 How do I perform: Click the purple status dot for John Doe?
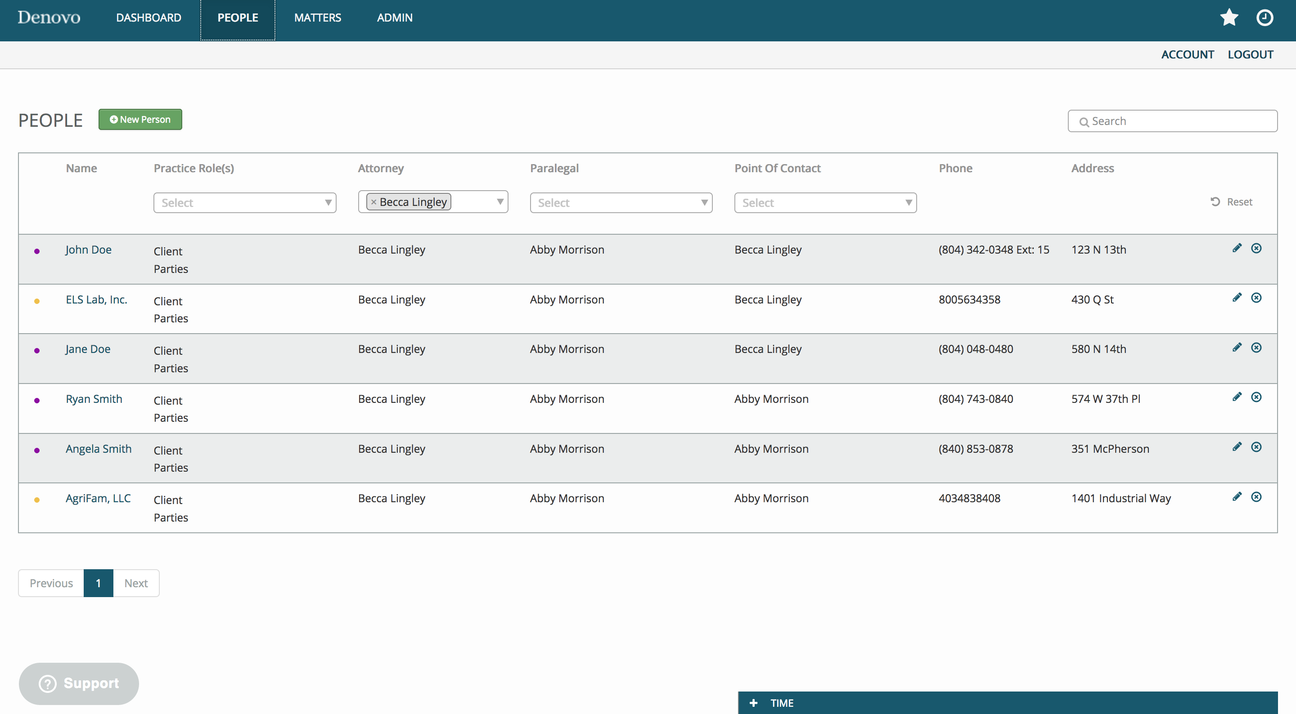pyautogui.click(x=37, y=251)
